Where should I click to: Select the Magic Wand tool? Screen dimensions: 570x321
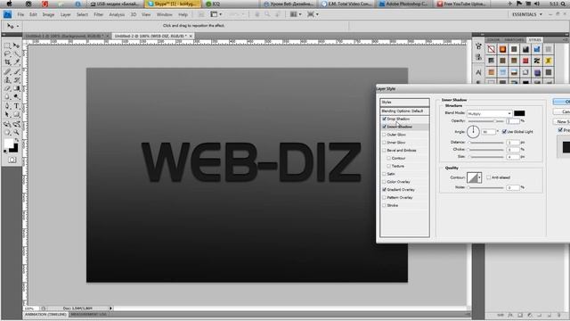[x=16, y=53]
